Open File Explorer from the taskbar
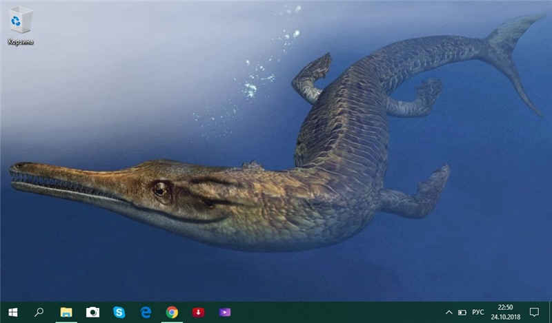 point(66,312)
